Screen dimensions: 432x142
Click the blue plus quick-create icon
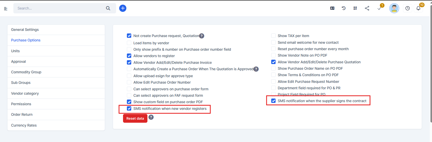coord(123,8)
